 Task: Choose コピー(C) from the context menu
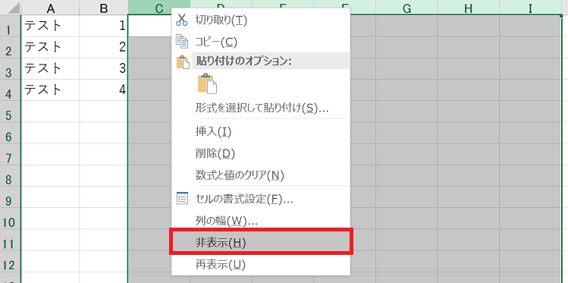click(x=260, y=42)
